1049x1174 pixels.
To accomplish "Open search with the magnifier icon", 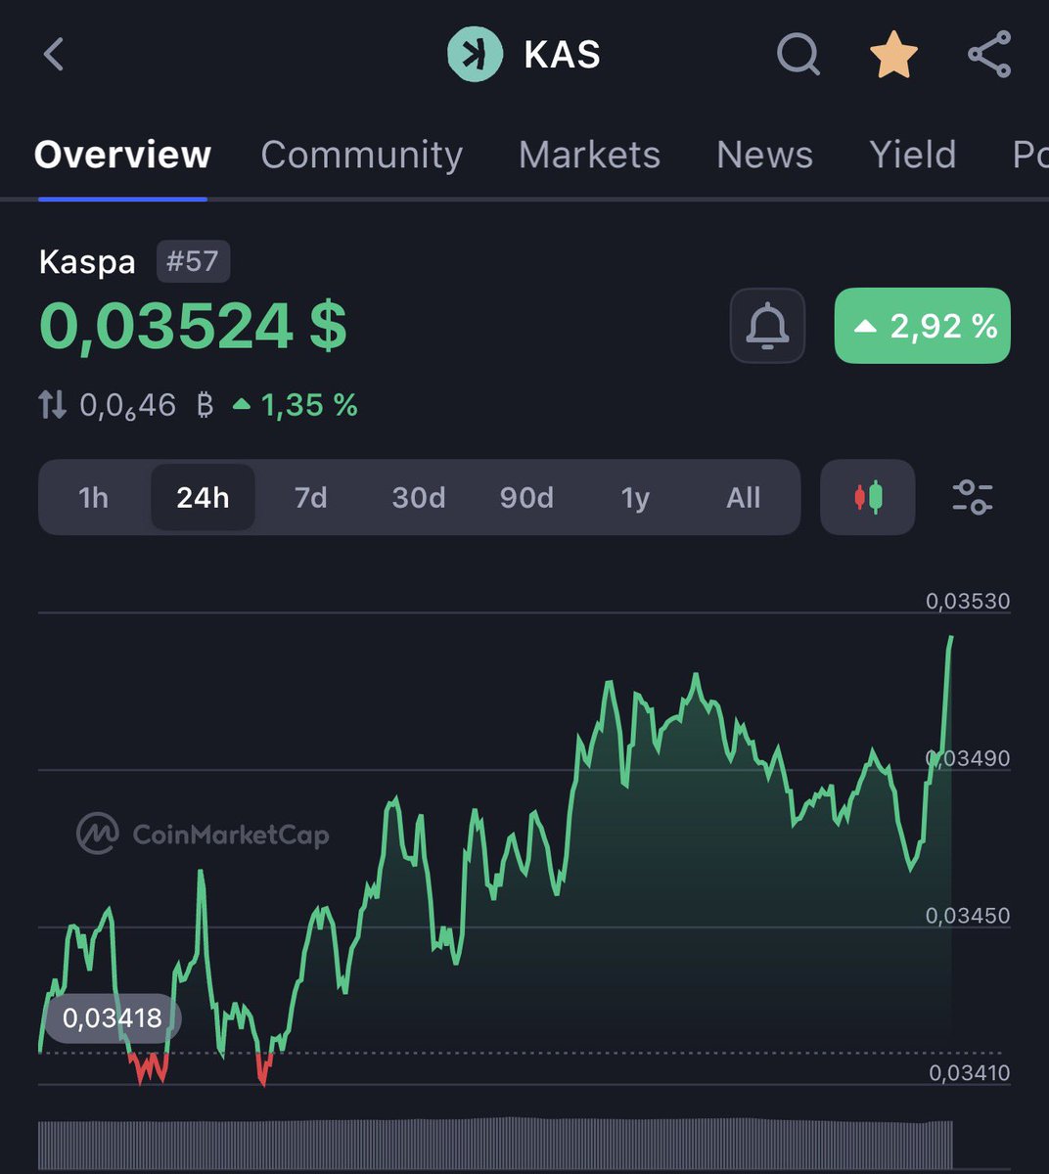I will [798, 55].
